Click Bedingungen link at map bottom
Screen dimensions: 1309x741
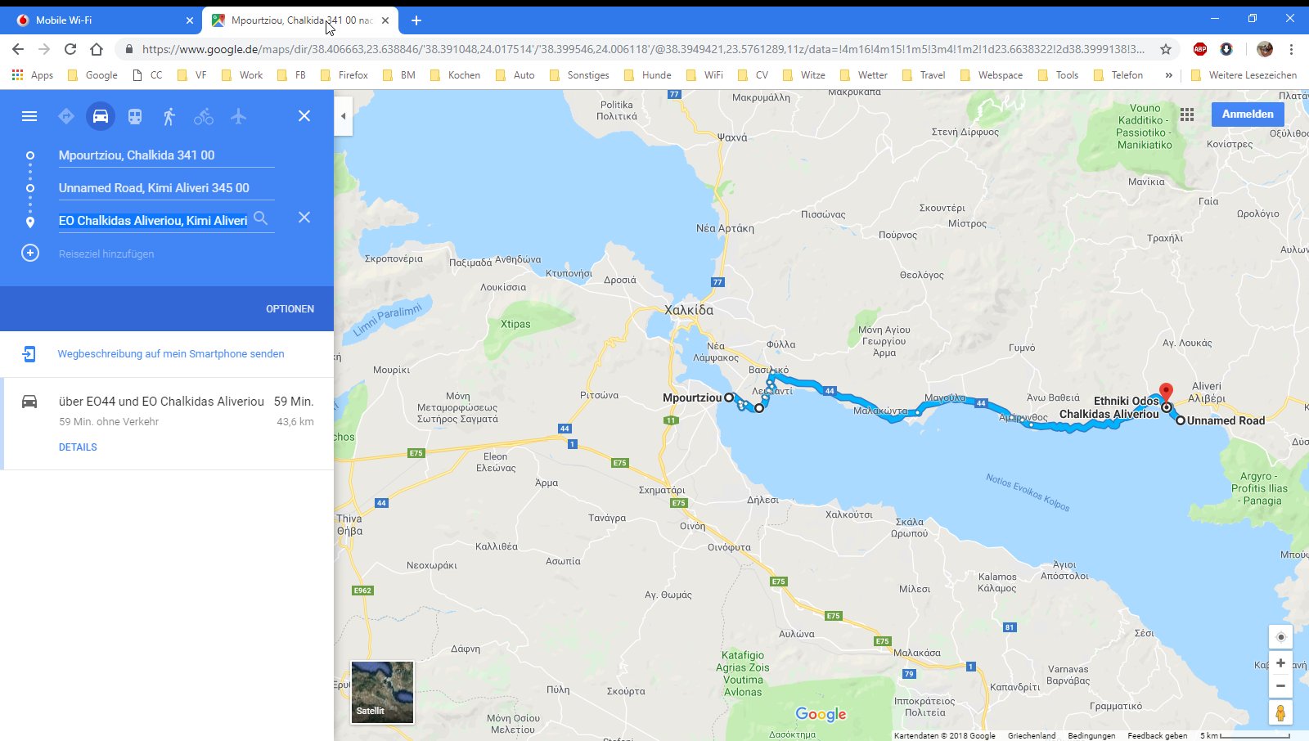pyautogui.click(x=1091, y=735)
